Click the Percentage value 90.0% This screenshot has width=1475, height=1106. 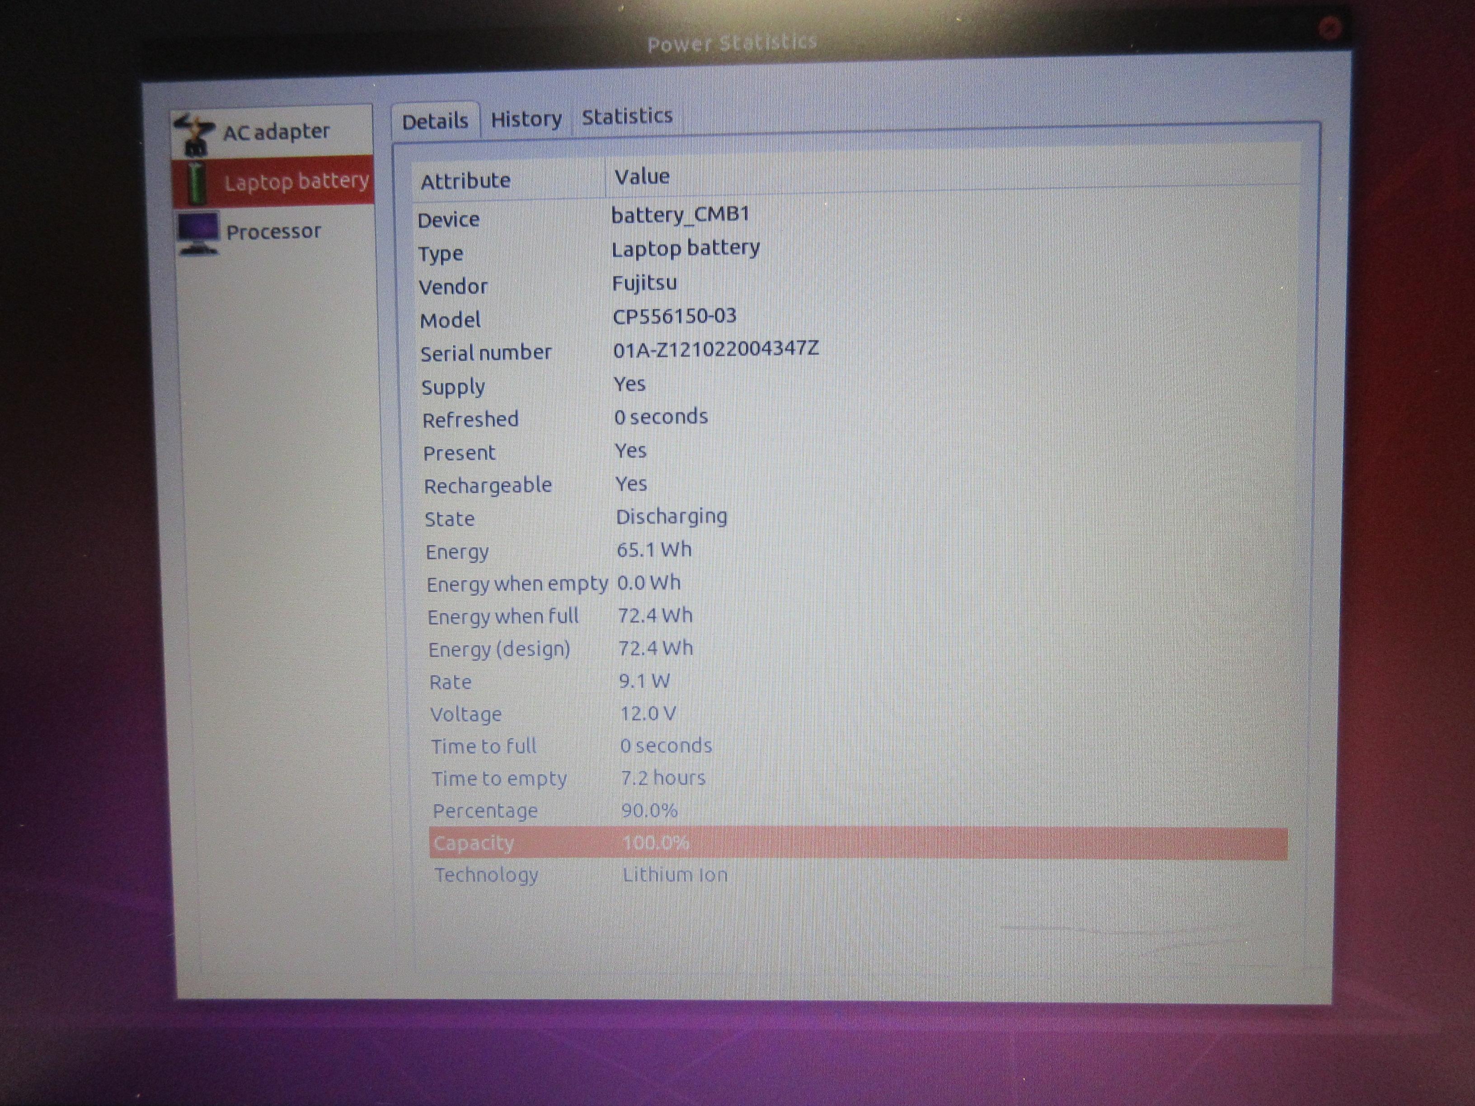(649, 811)
